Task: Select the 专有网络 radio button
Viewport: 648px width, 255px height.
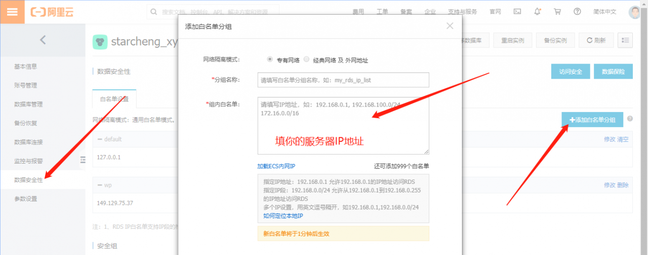Action: pyautogui.click(x=270, y=60)
